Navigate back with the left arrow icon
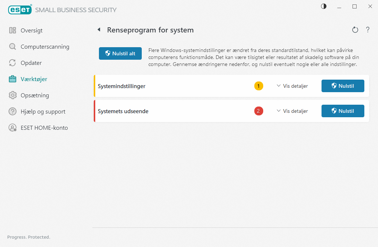Viewport: 378px width, 247px height. pos(99,29)
